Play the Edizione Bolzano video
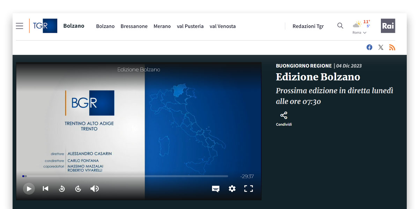 point(29,189)
